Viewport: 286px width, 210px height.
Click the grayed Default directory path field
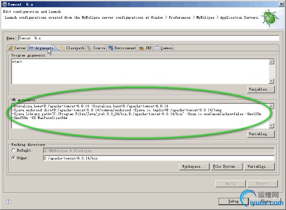point(159,151)
